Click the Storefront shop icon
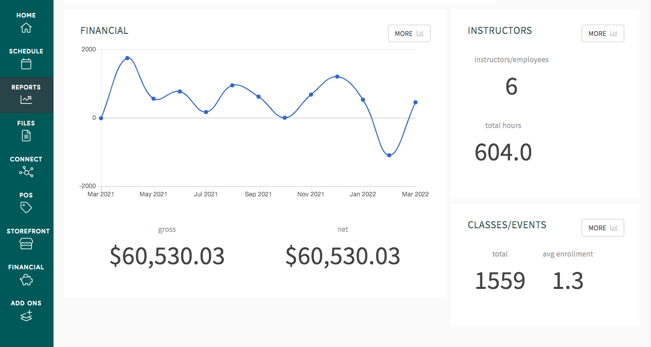This screenshot has height=347, width=651. 26,244
